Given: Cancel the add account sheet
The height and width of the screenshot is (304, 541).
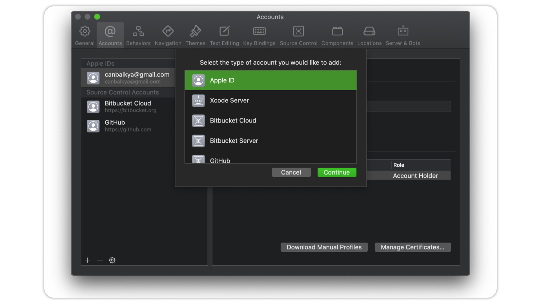Looking at the screenshot, I should tap(291, 172).
